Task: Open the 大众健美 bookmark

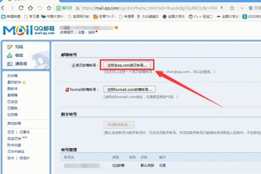Action: click(x=148, y=17)
